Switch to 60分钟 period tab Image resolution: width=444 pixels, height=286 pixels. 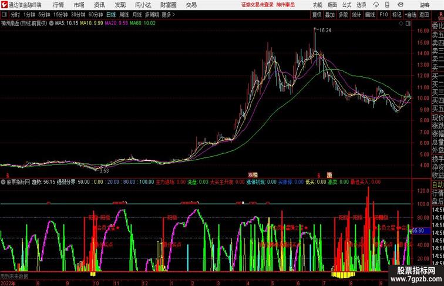point(96,15)
